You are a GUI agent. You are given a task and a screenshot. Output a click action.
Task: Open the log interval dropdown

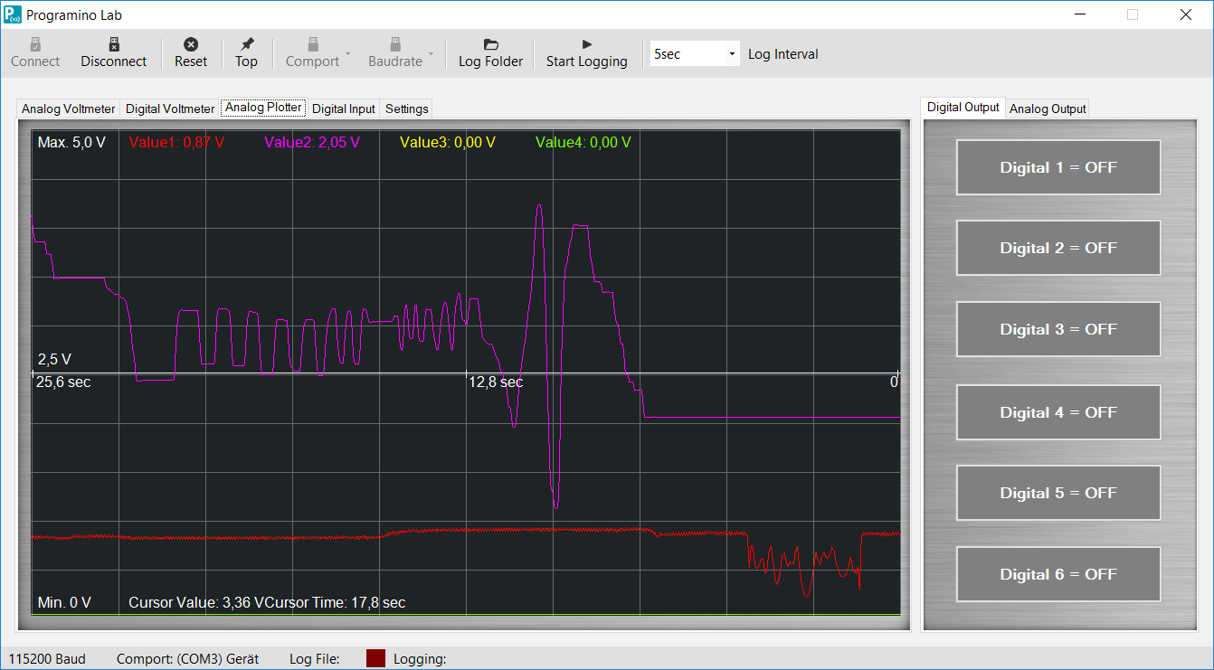tap(733, 53)
